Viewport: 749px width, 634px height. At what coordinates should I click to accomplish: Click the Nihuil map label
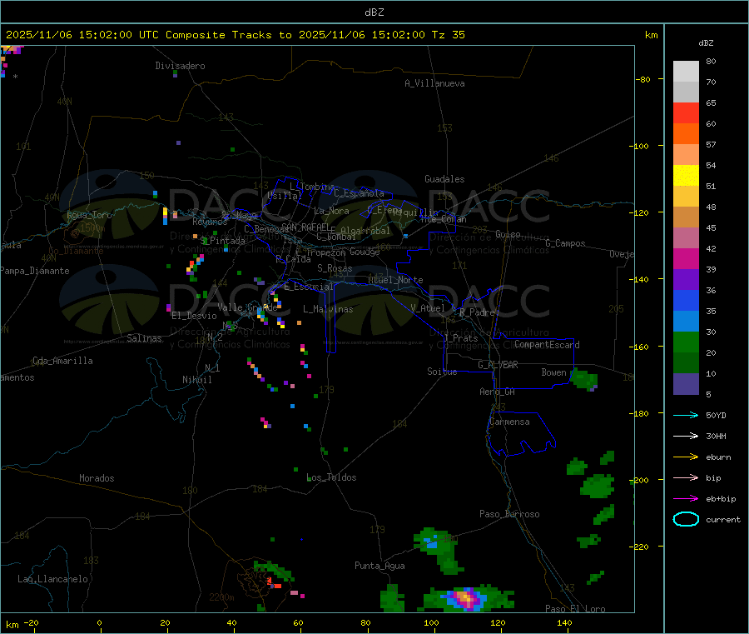pos(197,380)
